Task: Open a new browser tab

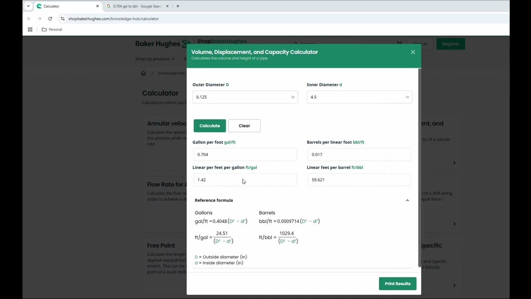Action: [178, 6]
